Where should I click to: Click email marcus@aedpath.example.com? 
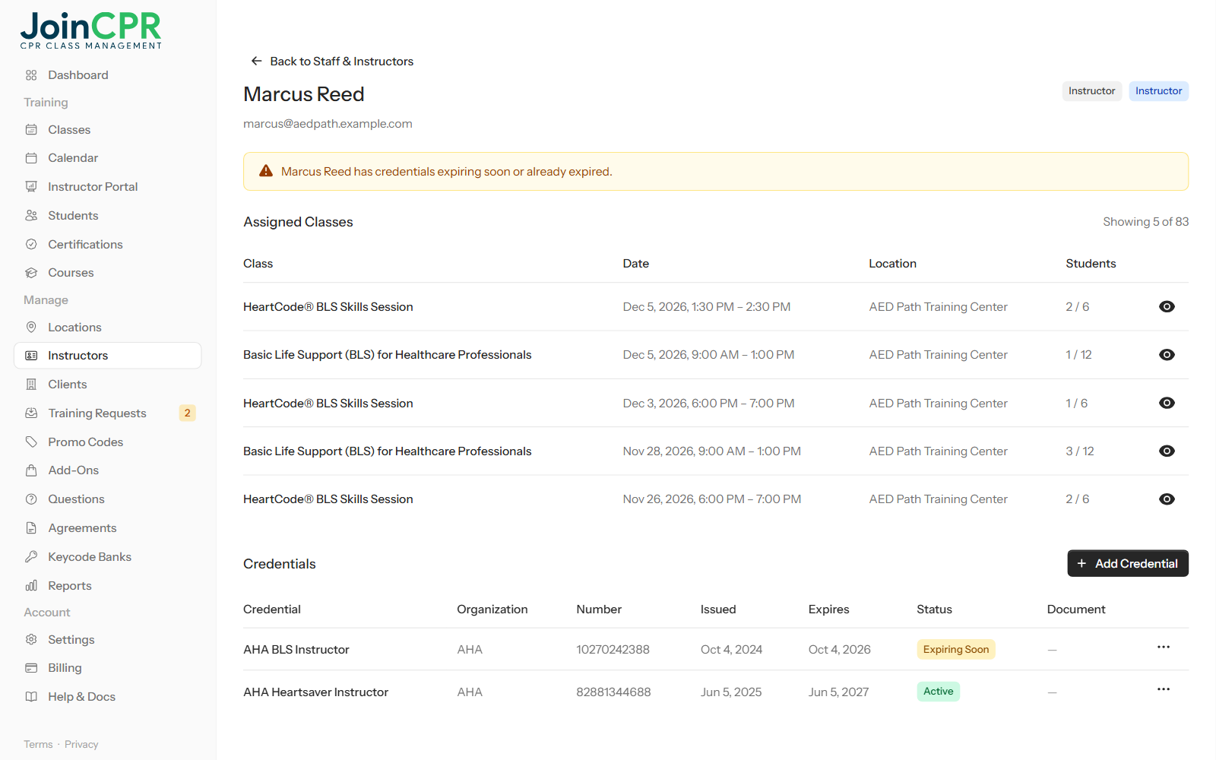[x=328, y=124]
